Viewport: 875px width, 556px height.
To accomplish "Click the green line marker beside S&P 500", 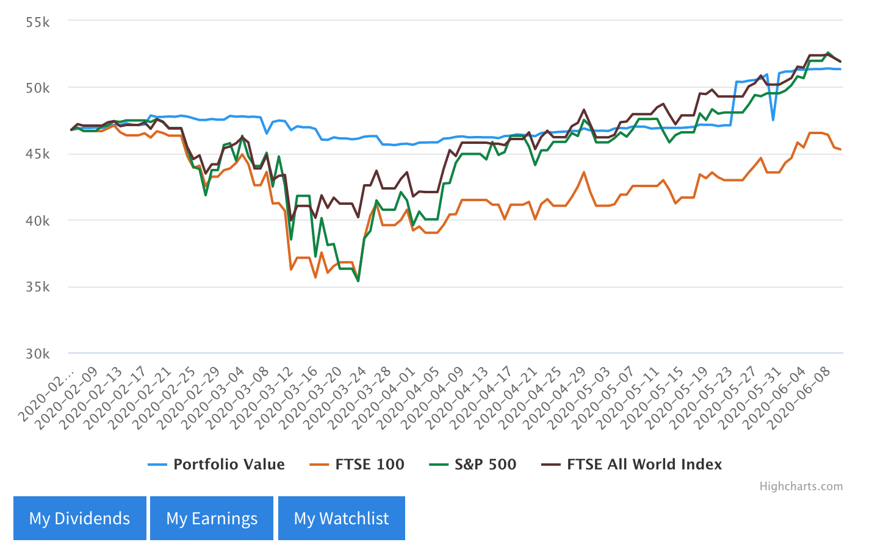I will point(439,464).
